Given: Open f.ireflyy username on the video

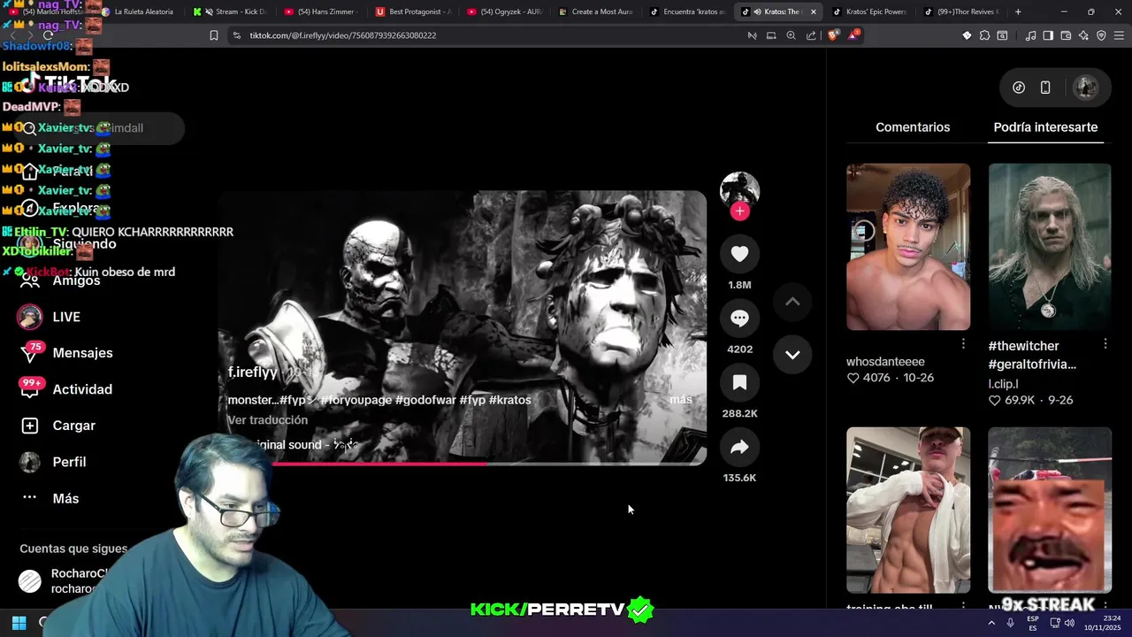Looking at the screenshot, I should (x=252, y=372).
